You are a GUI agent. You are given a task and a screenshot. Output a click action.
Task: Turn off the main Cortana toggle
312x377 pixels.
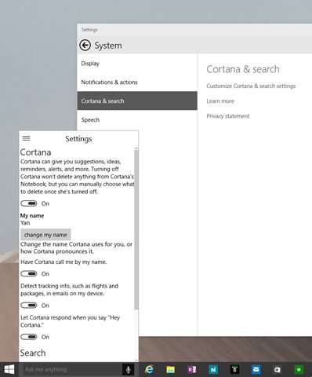point(29,203)
